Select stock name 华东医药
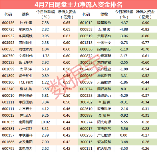Viewport: 157px width, 152px height. click(104, 76)
